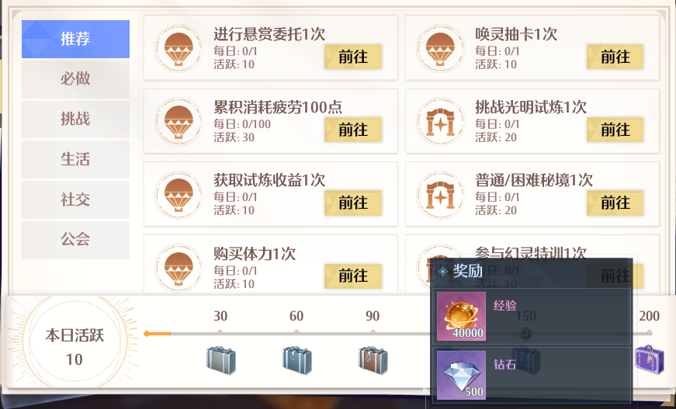The height and width of the screenshot is (409, 676).
Task: Open the 社交 category tab
Action: pyautogui.click(x=75, y=199)
